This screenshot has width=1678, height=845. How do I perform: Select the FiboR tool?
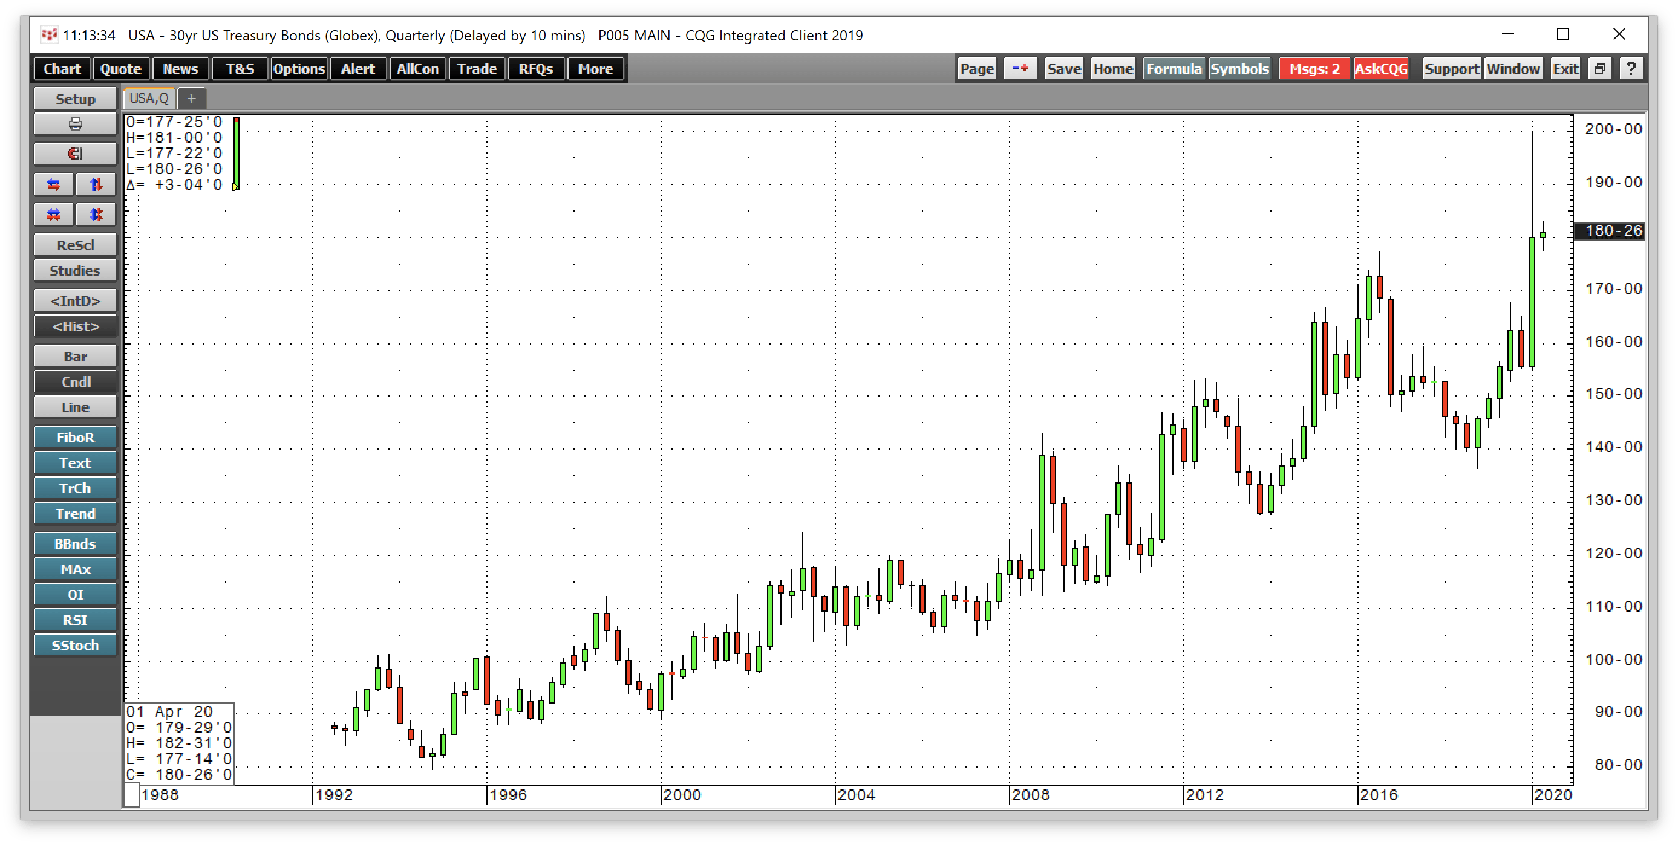point(75,438)
